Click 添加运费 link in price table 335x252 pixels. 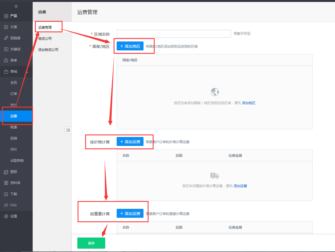pos(240,186)
